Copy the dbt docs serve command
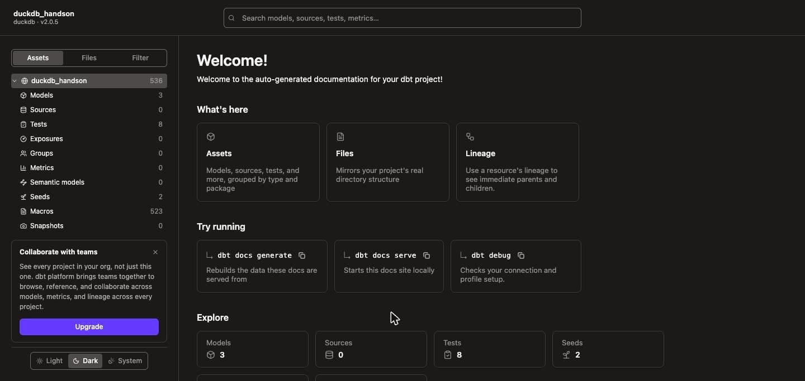 pyautogui.click(x=427, y=255)
